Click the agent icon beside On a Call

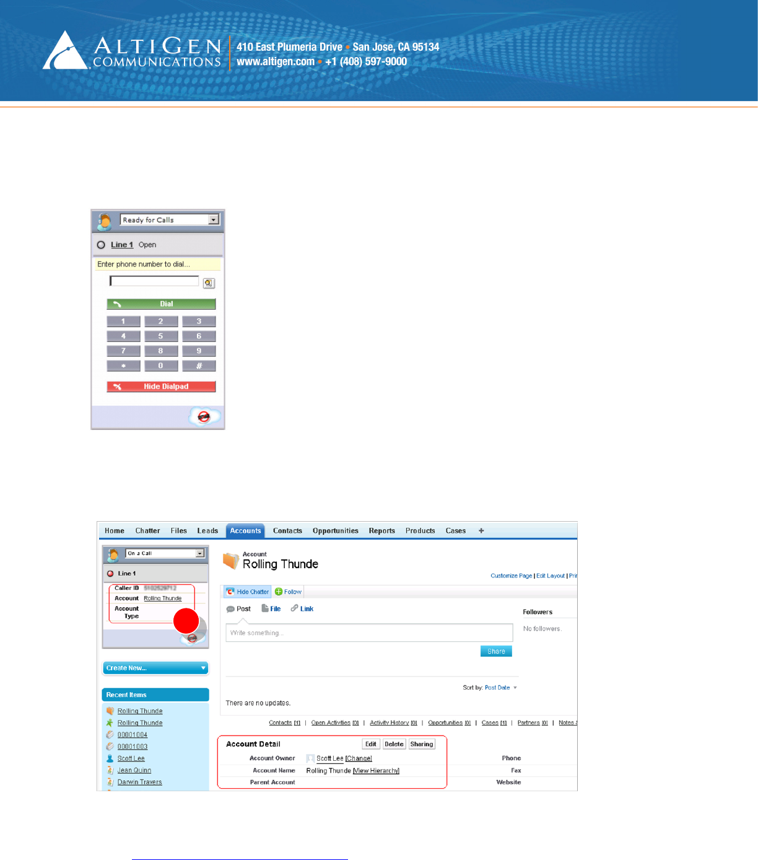coord(113,555)
